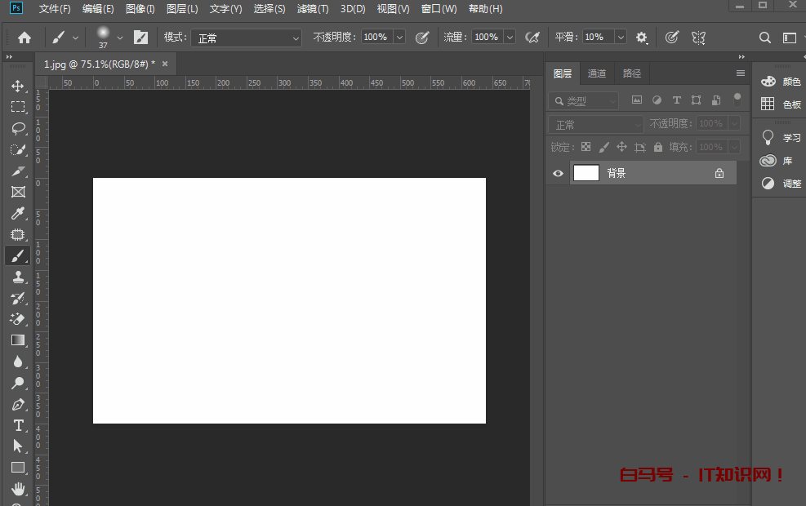The image size is (806, 506).
Task: Switch to the 通道 tab
Action: click(597, 73)
